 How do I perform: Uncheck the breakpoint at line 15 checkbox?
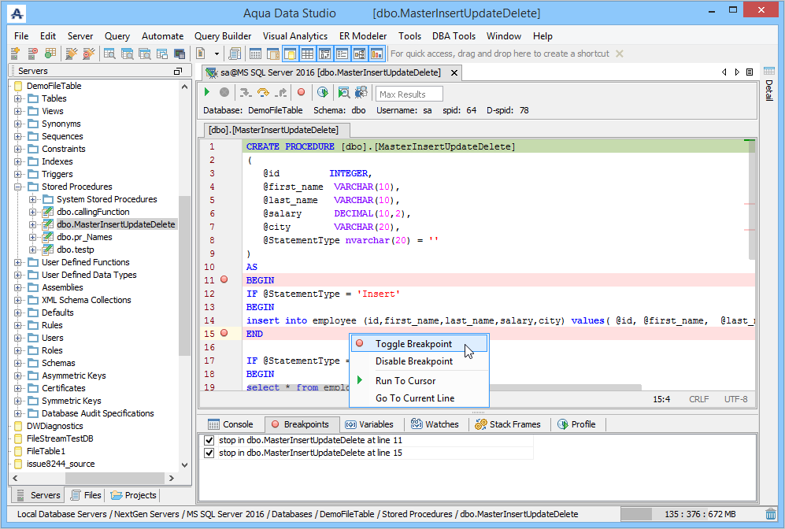[209, 453]
